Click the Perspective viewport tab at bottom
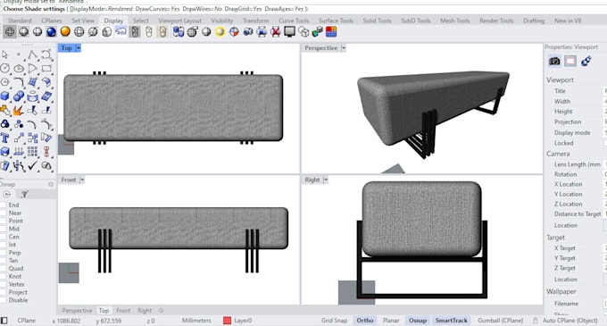 77,311
